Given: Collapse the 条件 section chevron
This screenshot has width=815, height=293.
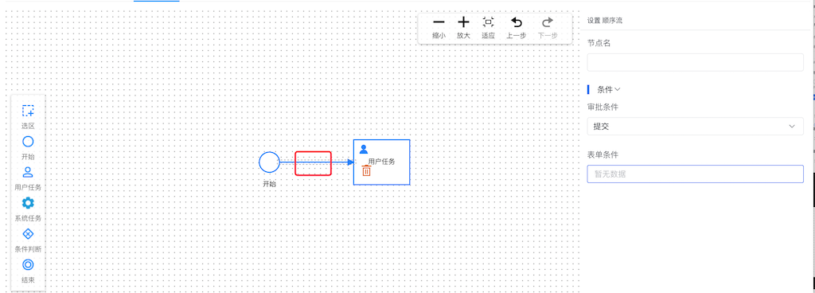Looking at the screenshot, I should point(618,89).
